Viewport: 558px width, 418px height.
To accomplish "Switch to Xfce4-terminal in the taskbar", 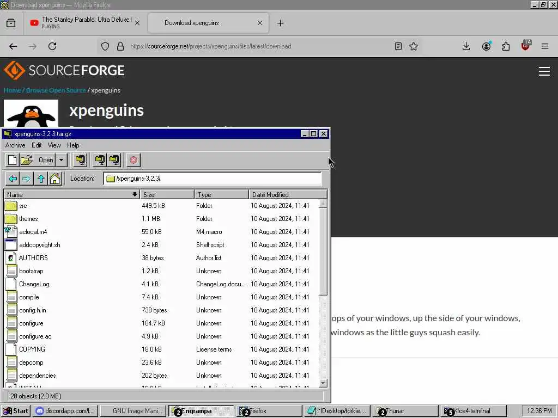I will click(x=474, y=411).
